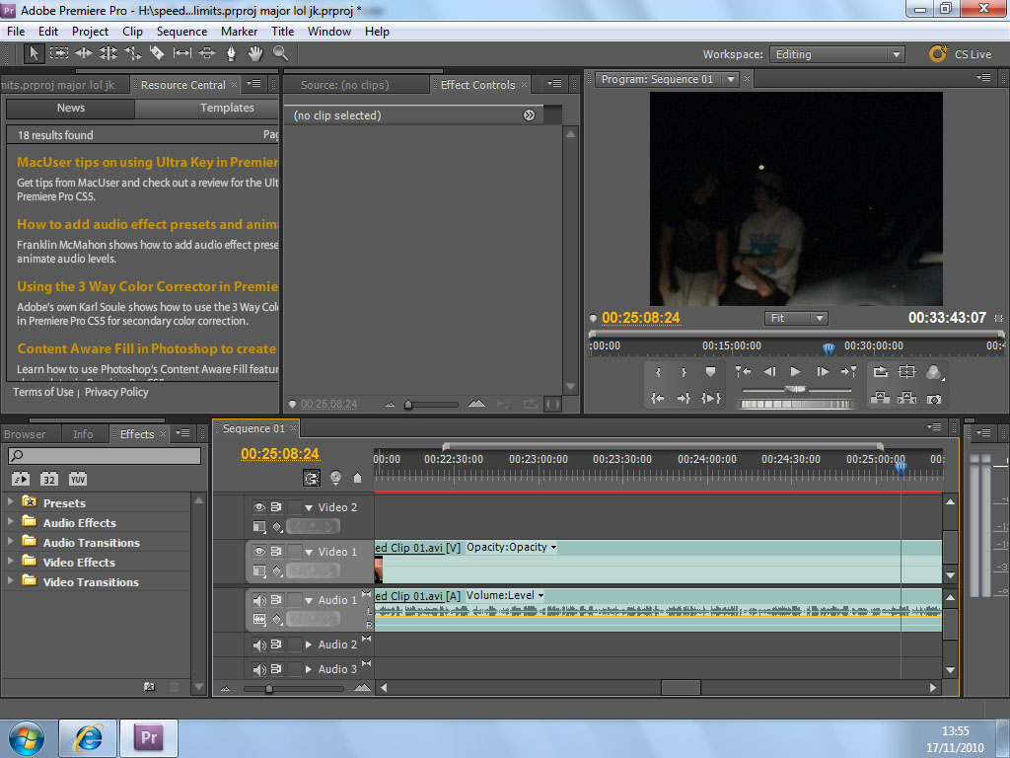This screenshot has width=1010, height=758.
Task: Select the Slip tool
Action: (182, 53)
